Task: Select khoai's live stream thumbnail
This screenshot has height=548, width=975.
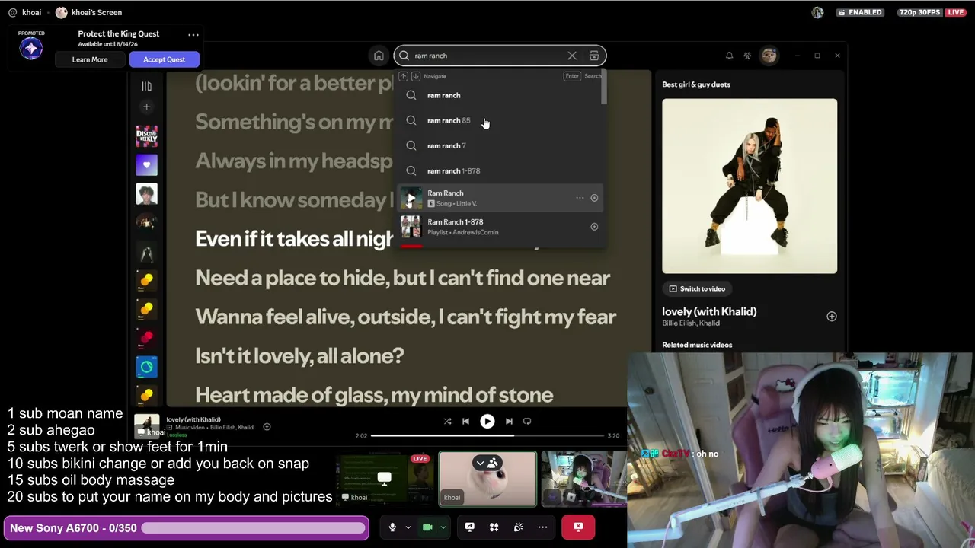Action: (x=384, y=479)
